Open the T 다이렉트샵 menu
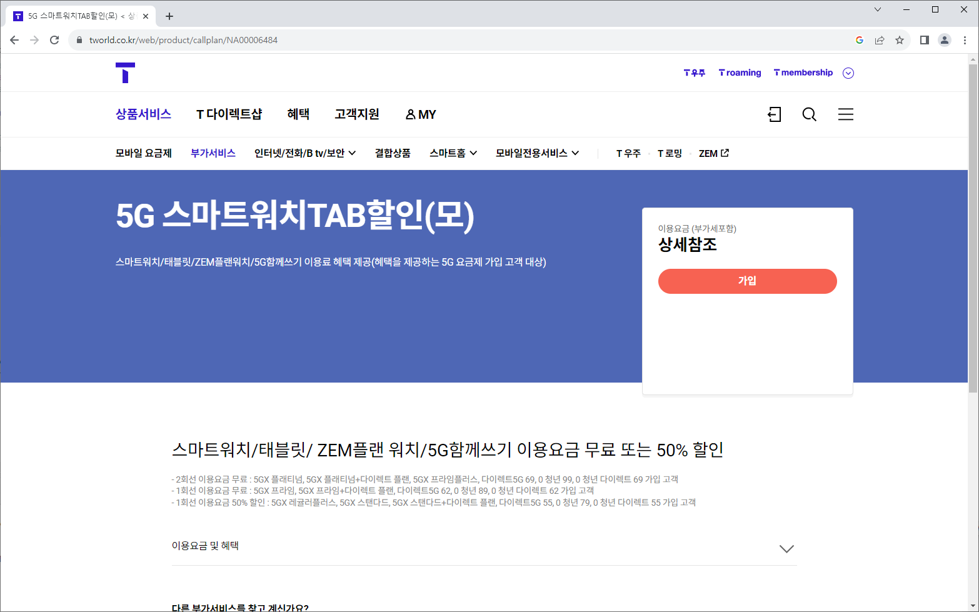979x612 pixels. click(x=229, y=114)
